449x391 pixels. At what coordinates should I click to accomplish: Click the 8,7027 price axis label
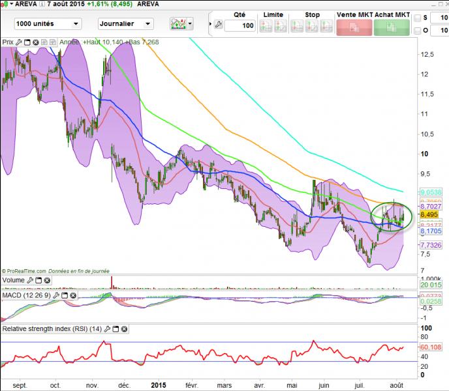pos(431,207)
